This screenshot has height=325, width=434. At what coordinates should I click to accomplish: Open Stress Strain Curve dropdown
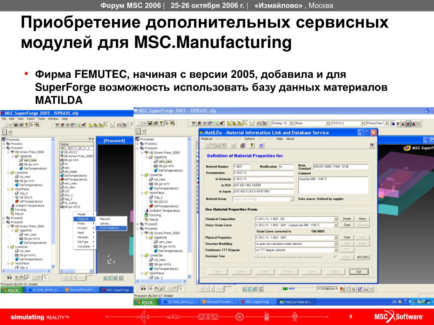click(336, 225)
